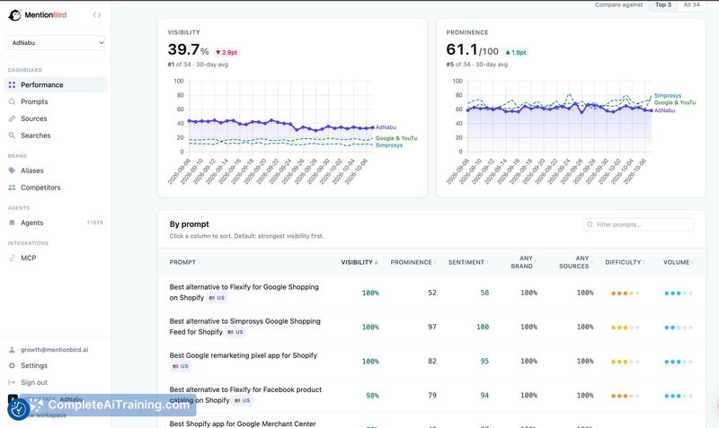Click the Agents building icon
This screenshot has height=428, width=719.
coord(12,223)
